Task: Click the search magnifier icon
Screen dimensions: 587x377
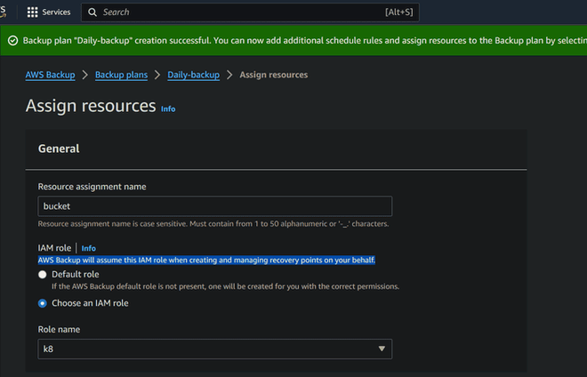Action: (x=92, y=12)
